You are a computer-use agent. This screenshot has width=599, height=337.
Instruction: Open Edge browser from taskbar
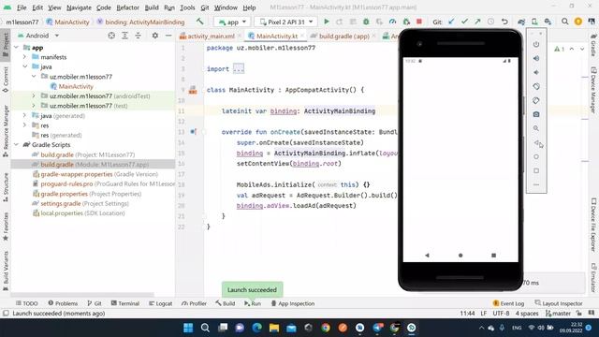click(x=257, y=328)
